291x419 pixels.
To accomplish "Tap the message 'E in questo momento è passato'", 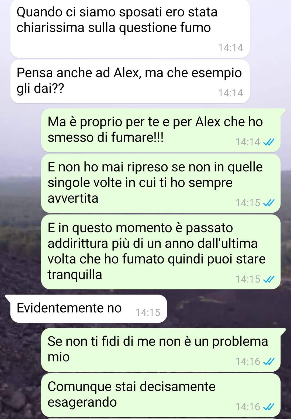I will 161,252.
